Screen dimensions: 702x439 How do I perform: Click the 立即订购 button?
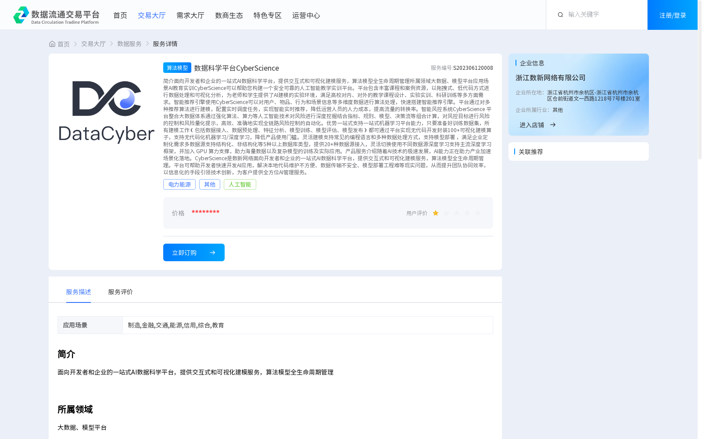(194, 252)
